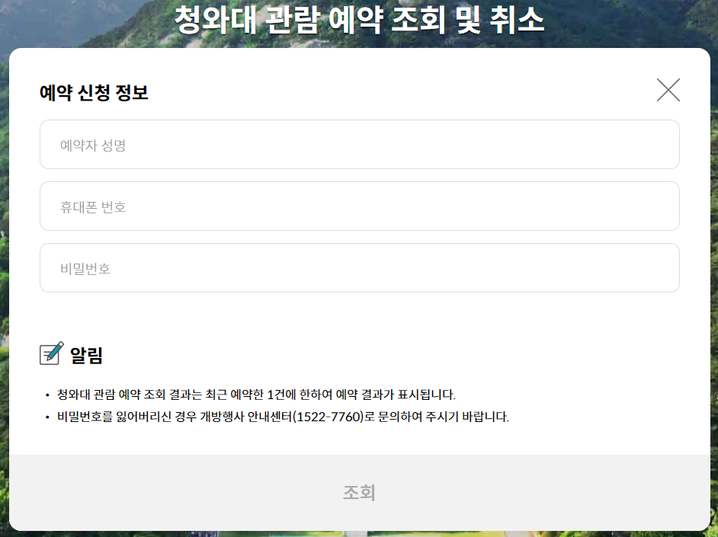The width and height of the screenshot is (718, 537).
Task: Focus the 휴대폰 번호 phone number field
Action: pos(358,206)
